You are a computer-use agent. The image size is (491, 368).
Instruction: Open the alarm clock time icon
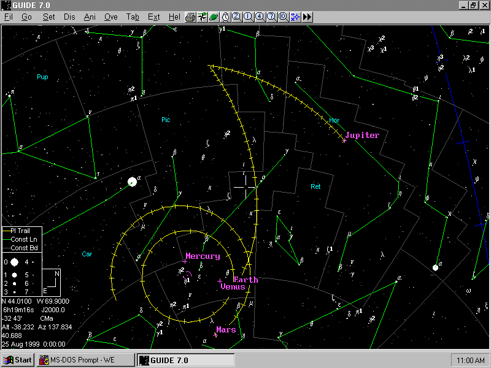[225, 17]
